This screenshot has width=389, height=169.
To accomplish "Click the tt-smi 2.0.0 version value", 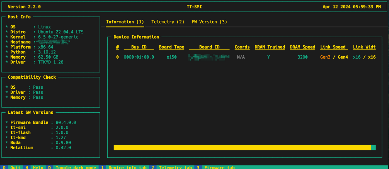I will (62, 128).
